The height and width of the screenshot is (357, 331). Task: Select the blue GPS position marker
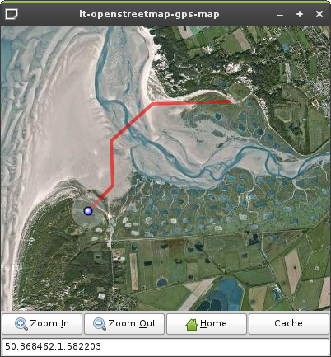tap(88, 211)
